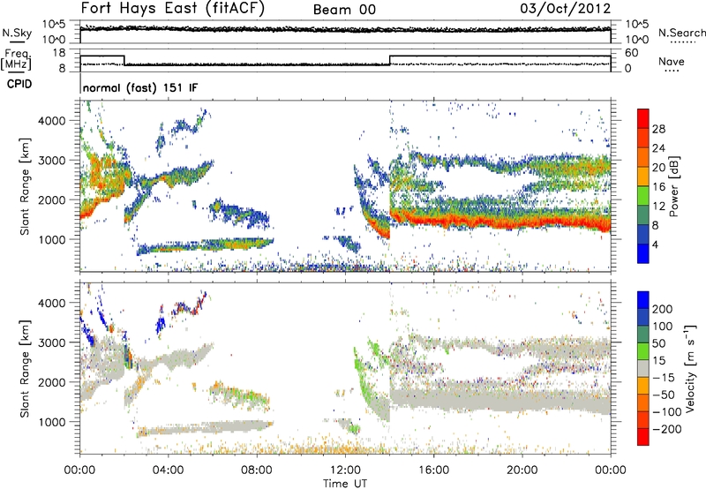Click the '60' Nave scale value
This screenshot has height=489, width=706.
632,53
